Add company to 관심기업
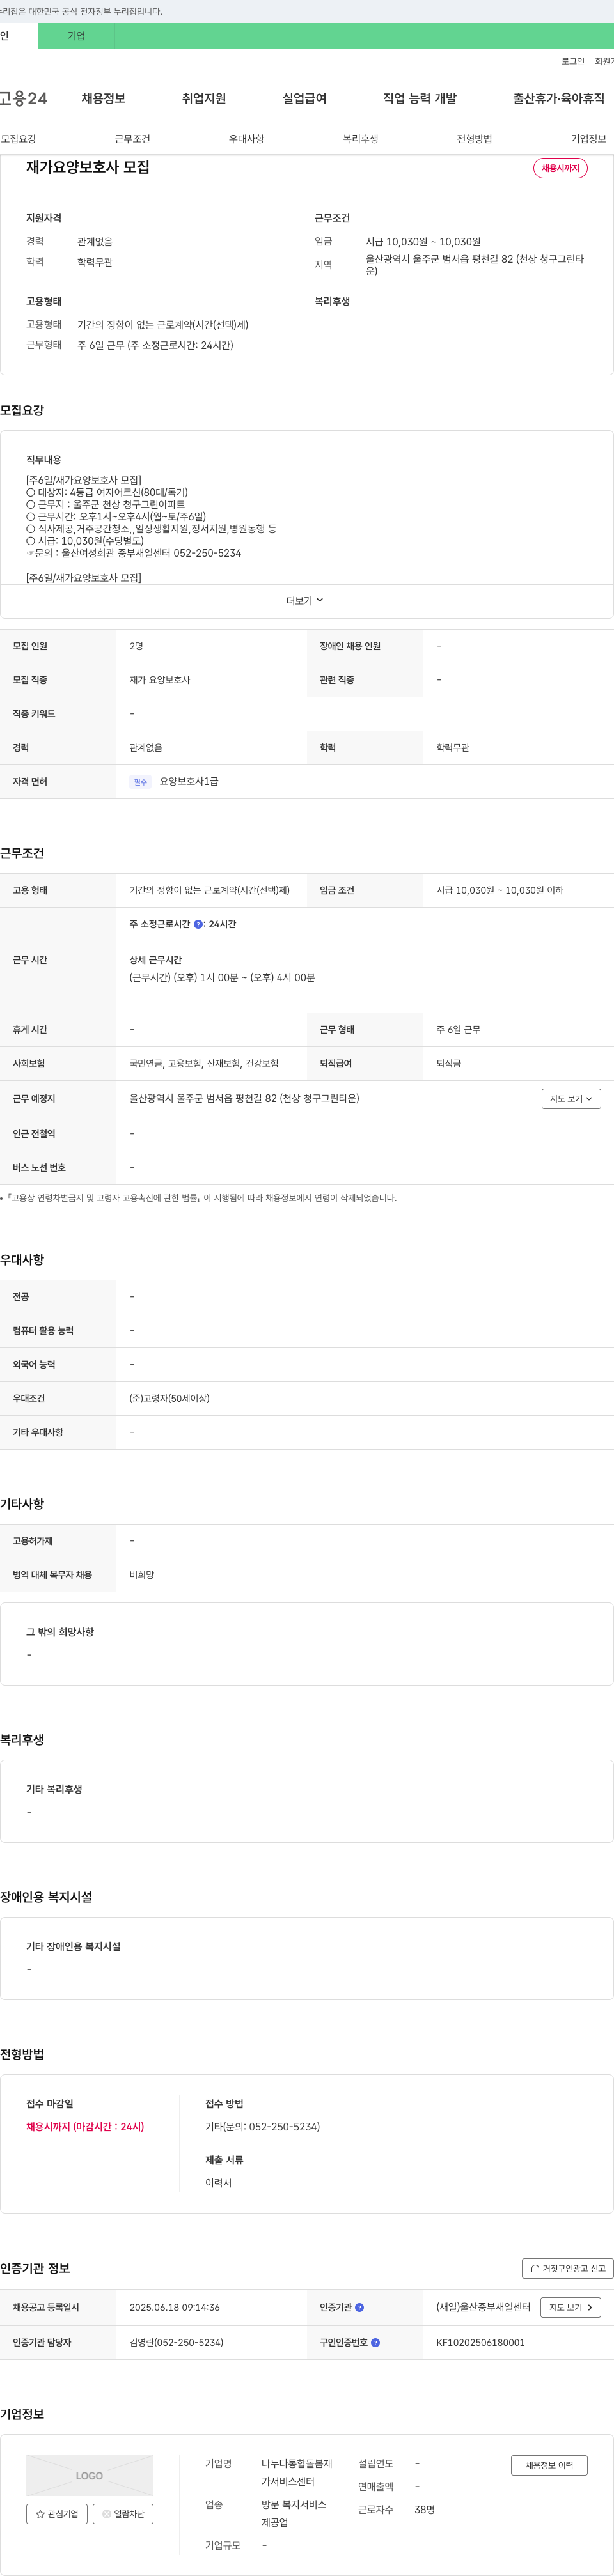This screenshot has height=2576, width=614. point(57,2513)
